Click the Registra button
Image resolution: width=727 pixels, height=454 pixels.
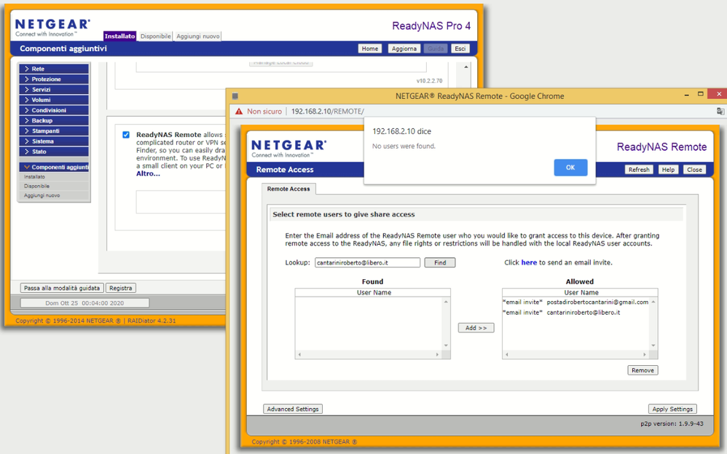coord(120,288)
